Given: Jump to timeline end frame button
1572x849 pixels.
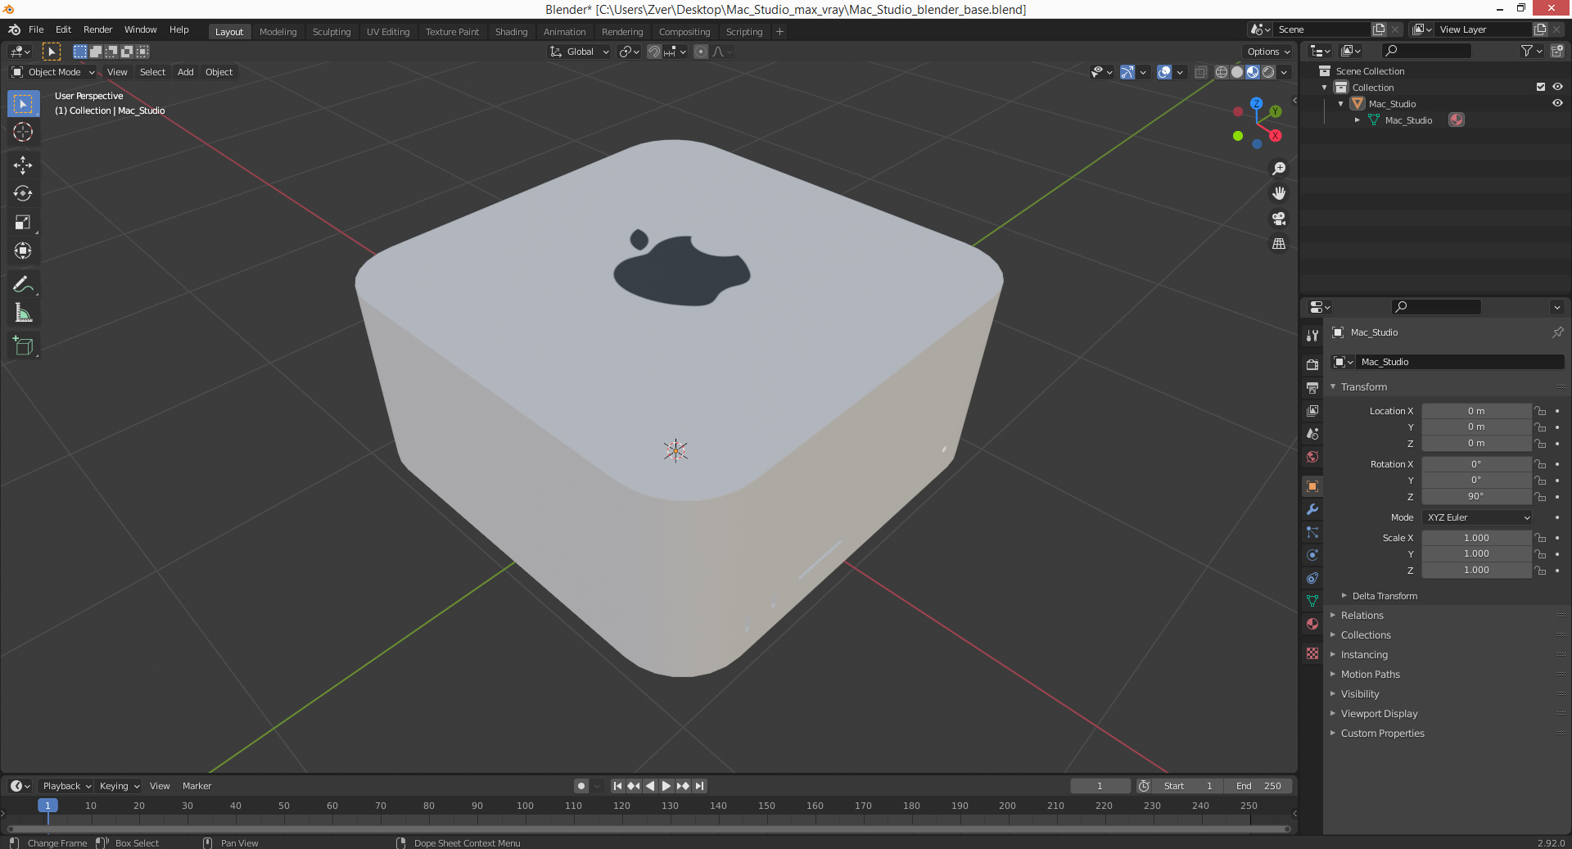Looking at the screenshot, I should click(x=699, y=786).
